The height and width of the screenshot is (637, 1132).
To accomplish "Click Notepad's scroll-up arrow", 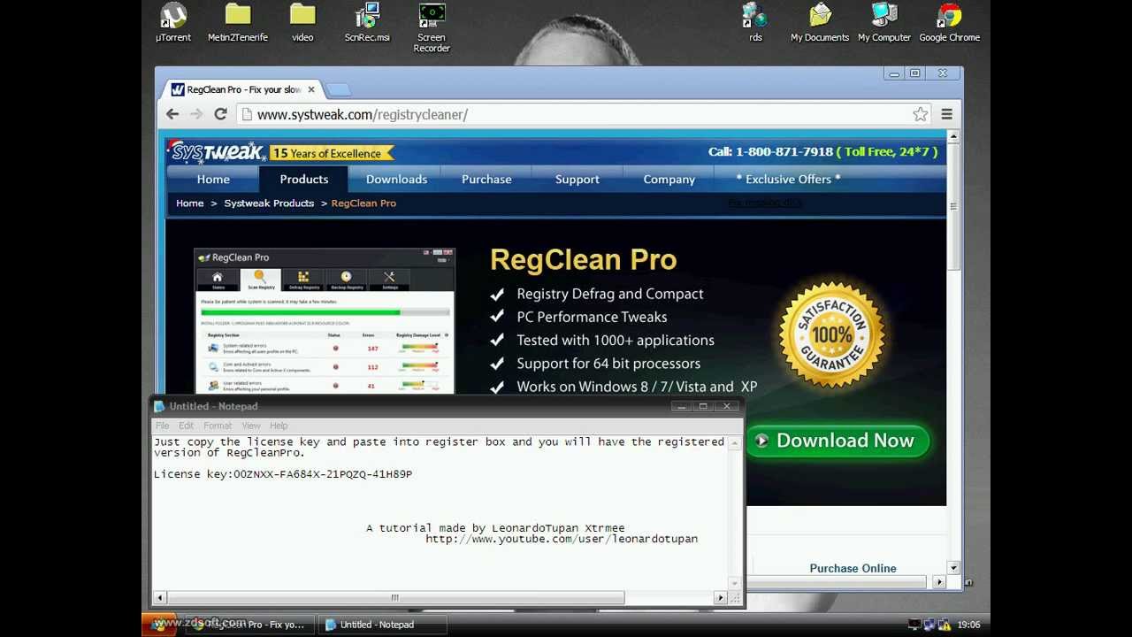I will [x=734, y=443].
